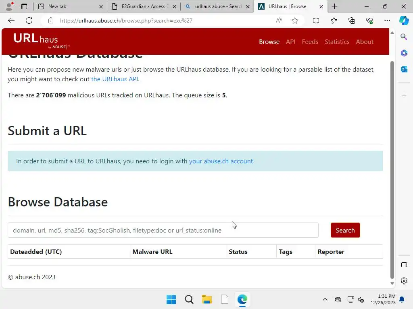The image size is (413, 309).
Task: Open Favorites list icon
Action: click(334, 21)
